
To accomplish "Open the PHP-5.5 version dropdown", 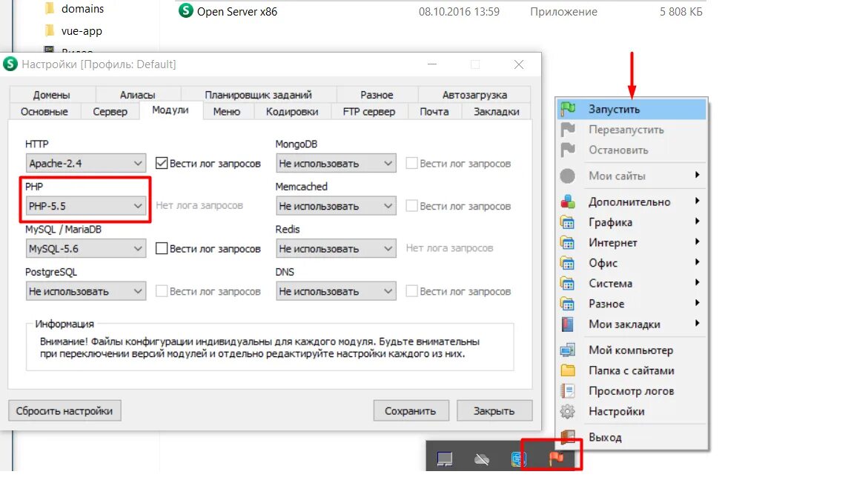I will 85,206.
